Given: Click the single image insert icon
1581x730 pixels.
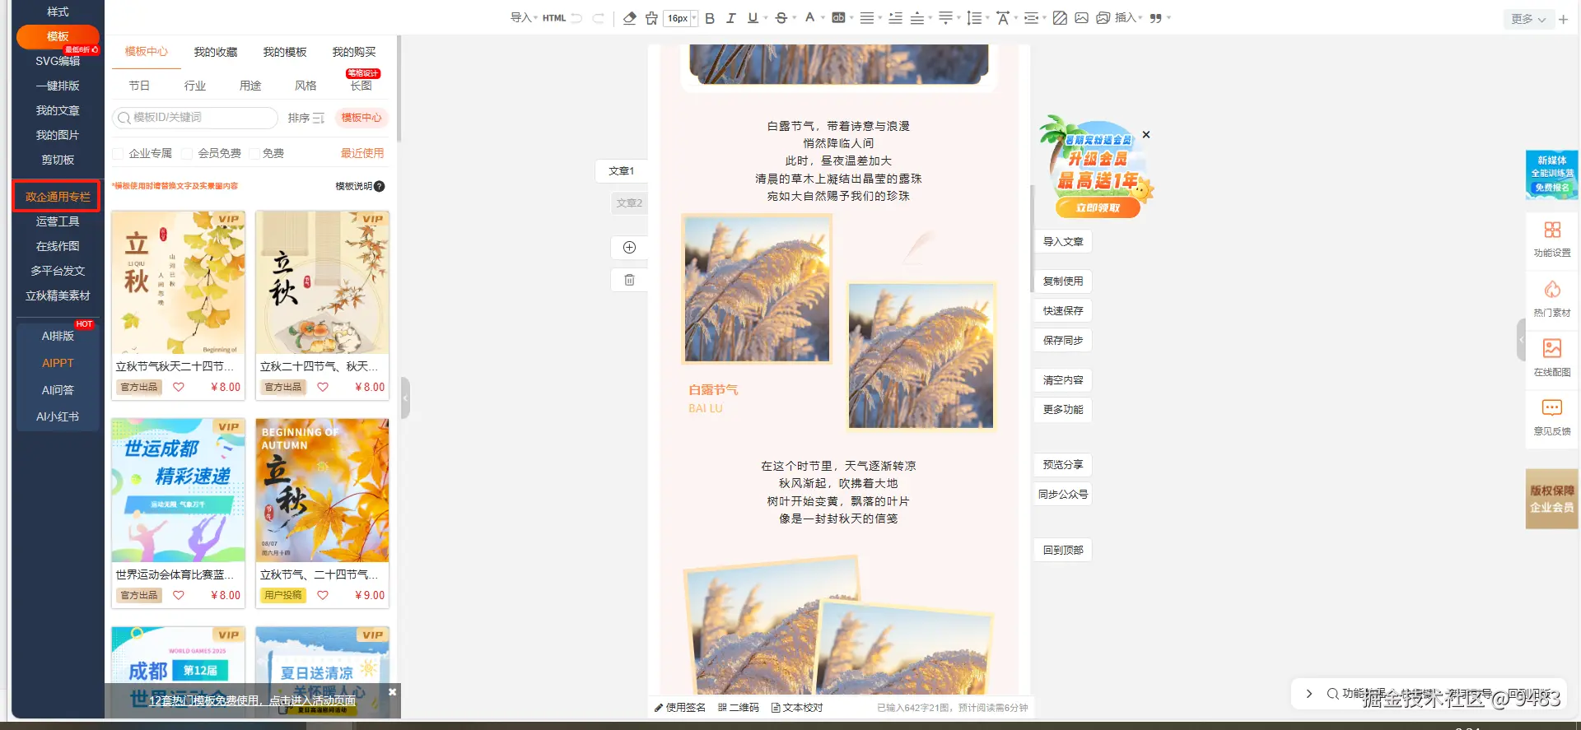Looking at the screenshot, I should tap(1081, 18).
